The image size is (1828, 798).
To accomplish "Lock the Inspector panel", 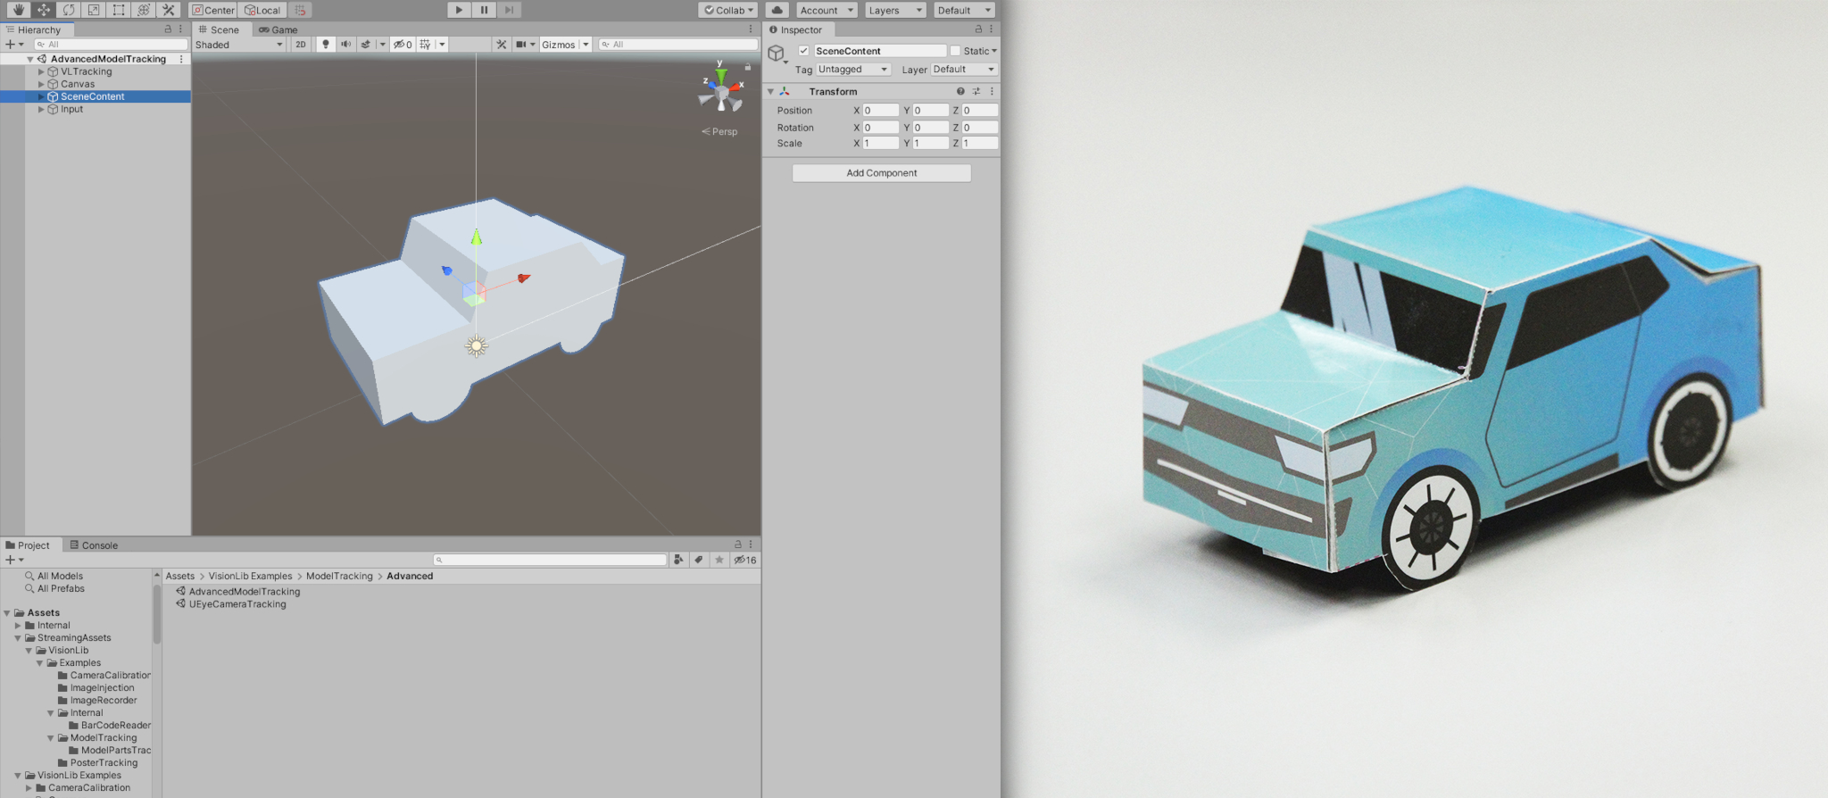I will (978, 29).
